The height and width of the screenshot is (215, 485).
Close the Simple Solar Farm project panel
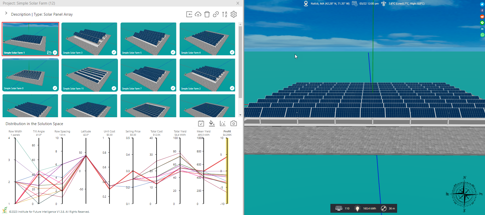click(x=238, y=3)
